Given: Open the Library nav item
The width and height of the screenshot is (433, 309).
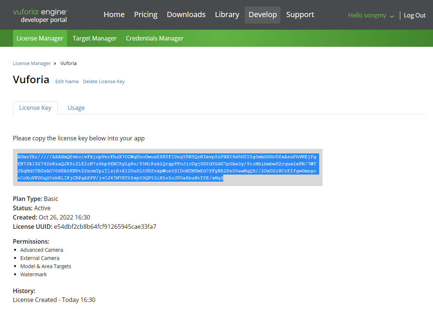Looking at the screenshot, I should coord(227,14).
